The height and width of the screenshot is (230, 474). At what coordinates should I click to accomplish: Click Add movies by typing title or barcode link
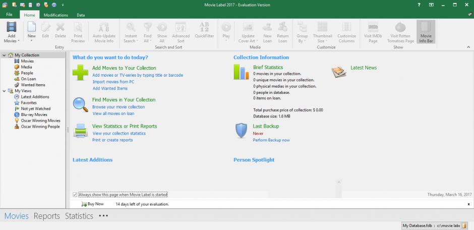pyautogui.click(x=138, y=75)
